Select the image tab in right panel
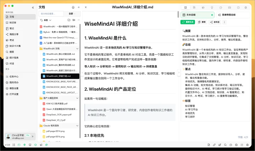The image size is (255, 151). click(x=229, y=7)
